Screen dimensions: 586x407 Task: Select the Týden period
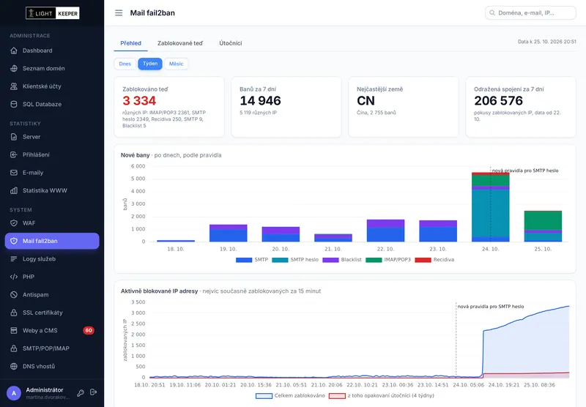click(x=150, y=64)
